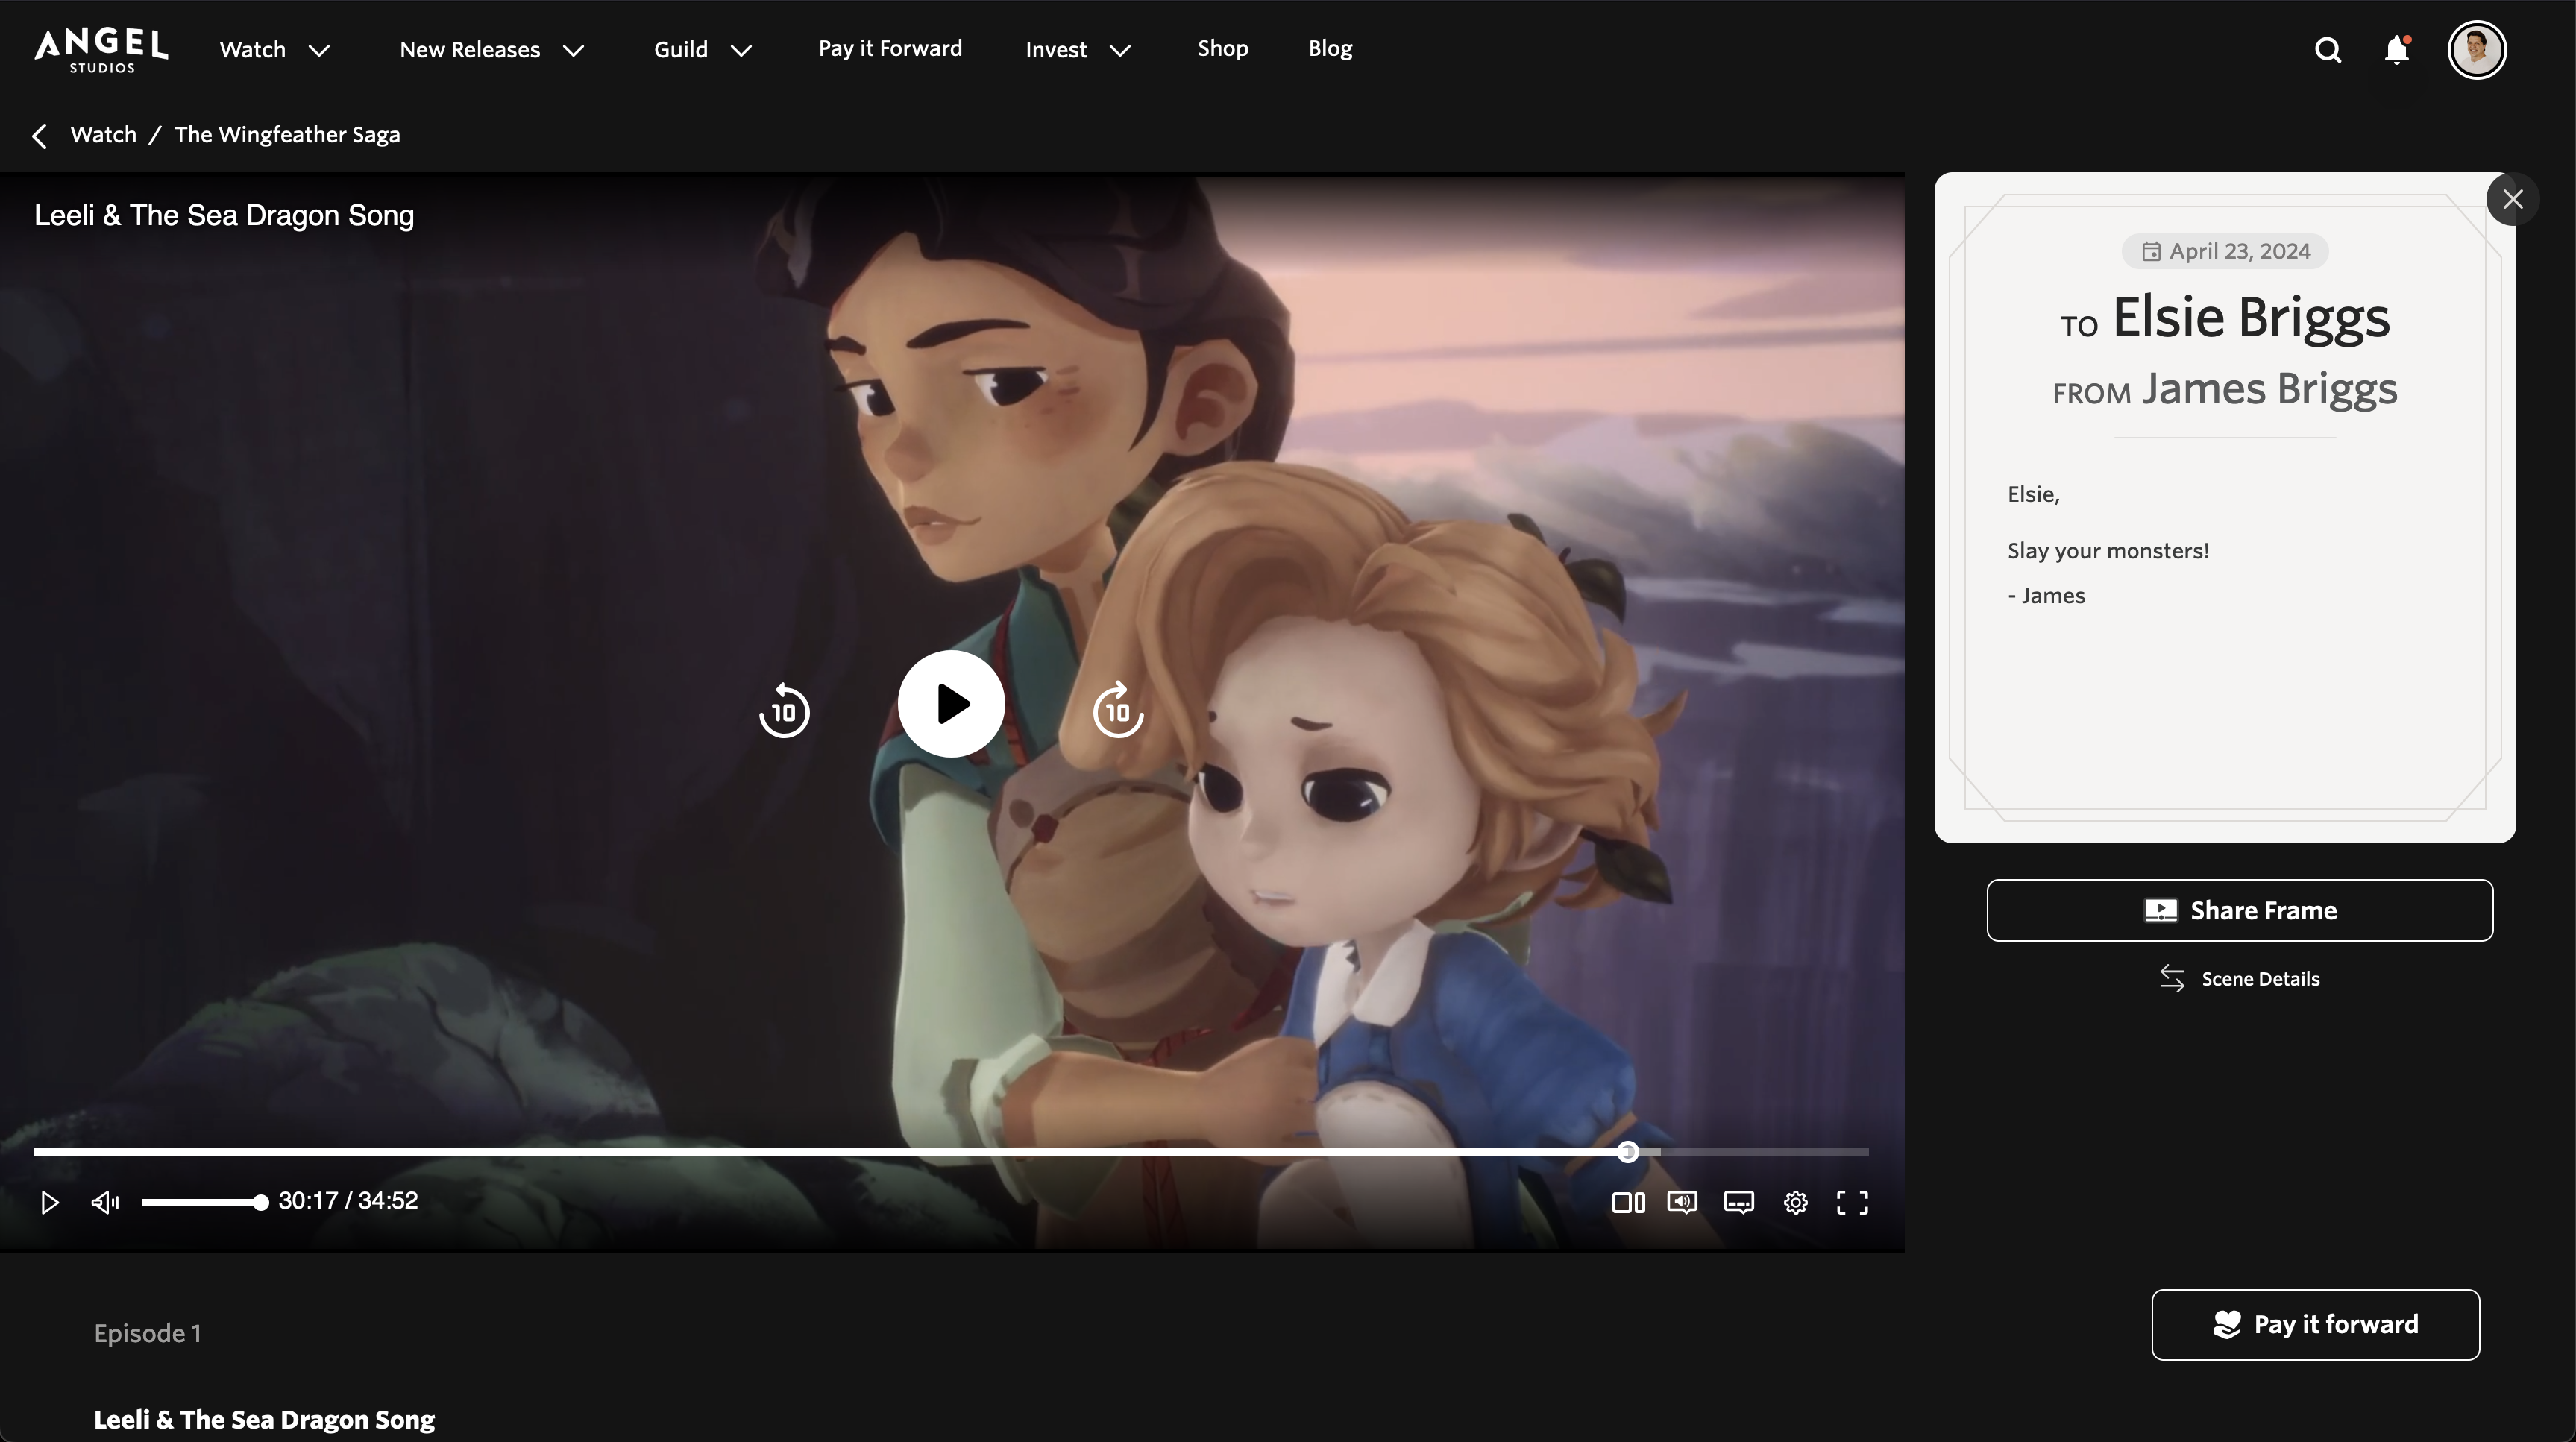The height and width of the screenshot is (1442, 2576).
Task: Click the Scene Details swap arrows icon
Action: [2171, 978]
